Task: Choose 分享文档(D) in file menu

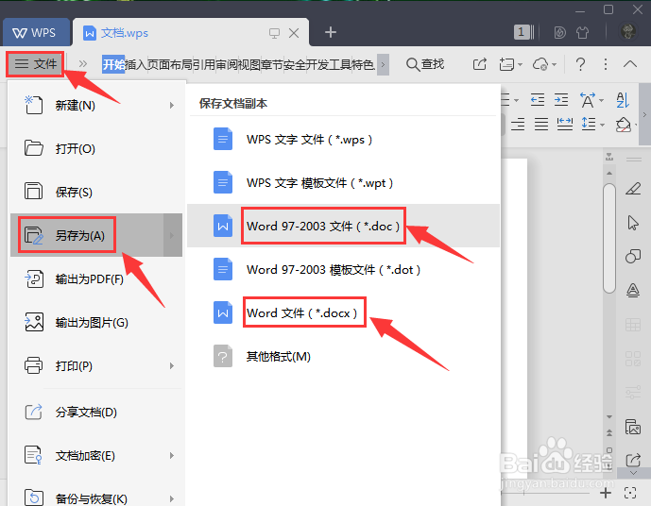Action: (x=96, y=413)
